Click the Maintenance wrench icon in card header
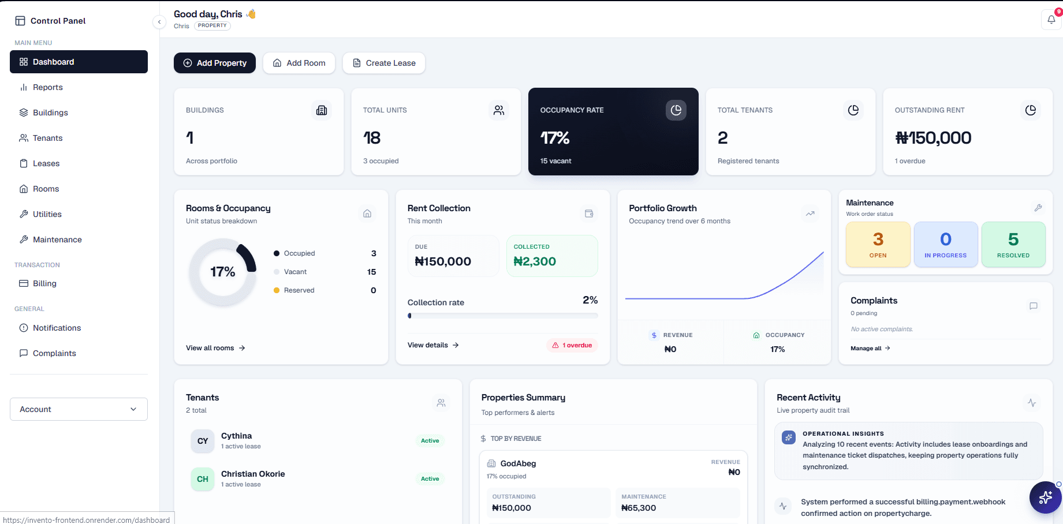Screen dimensions: 1063x524 pyautogui.click(x=1038, y=208)
